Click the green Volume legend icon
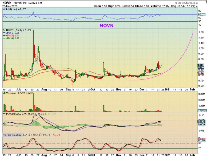The height and width of the screenshot is (157, 207). 4,93
